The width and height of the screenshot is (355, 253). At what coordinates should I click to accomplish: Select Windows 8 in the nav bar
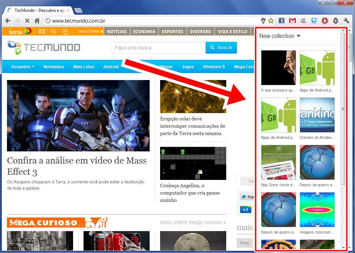(214, 66)
